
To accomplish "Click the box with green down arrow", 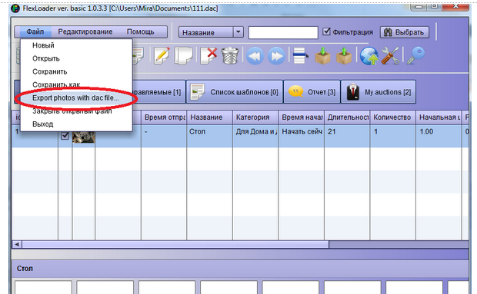I will click(x=323, y=55).
